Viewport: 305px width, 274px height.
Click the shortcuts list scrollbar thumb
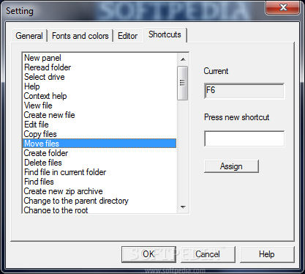click(x=183, y=83)
